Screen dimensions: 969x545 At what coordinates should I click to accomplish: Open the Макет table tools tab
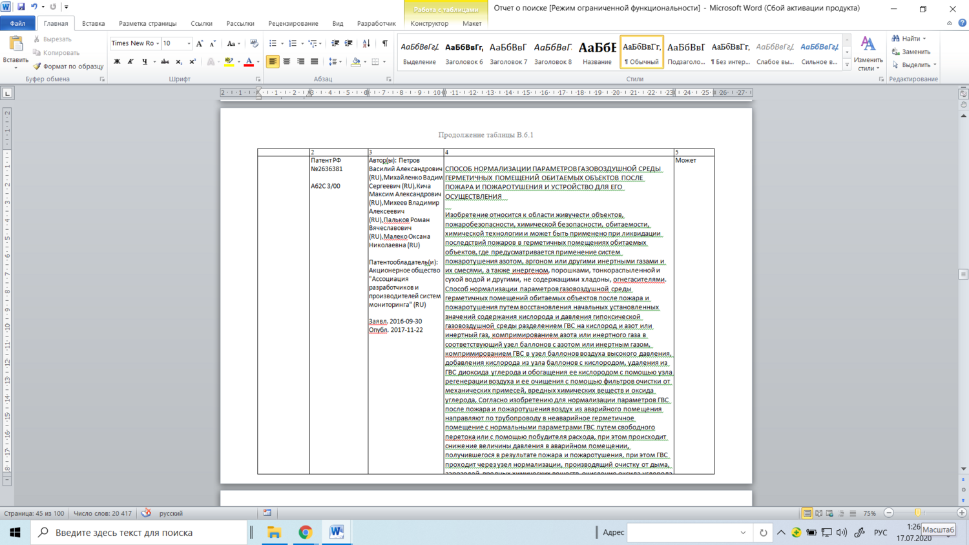[x=472, y=23]
